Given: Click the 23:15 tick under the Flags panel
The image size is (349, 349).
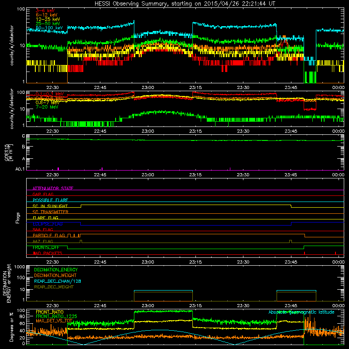Looking at the screenshot, I should point(195,262).
